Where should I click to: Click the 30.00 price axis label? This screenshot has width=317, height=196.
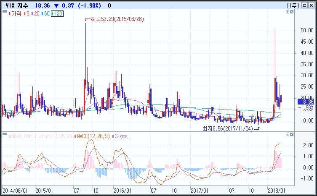[307, 76]
